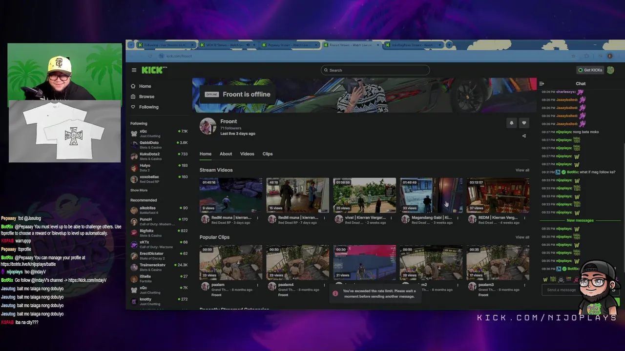The width and height of the screenshot is (625, 351).
Task: Select the Home tab on the channel
Action: [206, 154]
